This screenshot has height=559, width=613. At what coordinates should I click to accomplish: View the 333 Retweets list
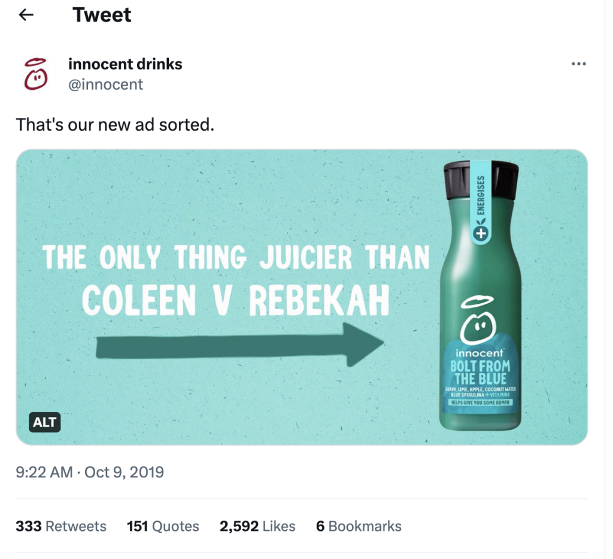click(61, 526)
